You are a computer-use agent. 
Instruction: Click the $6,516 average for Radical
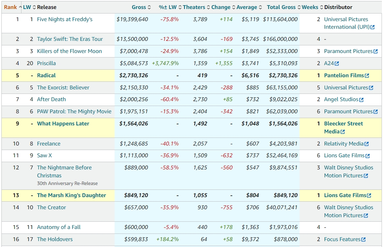pos(250,76)
